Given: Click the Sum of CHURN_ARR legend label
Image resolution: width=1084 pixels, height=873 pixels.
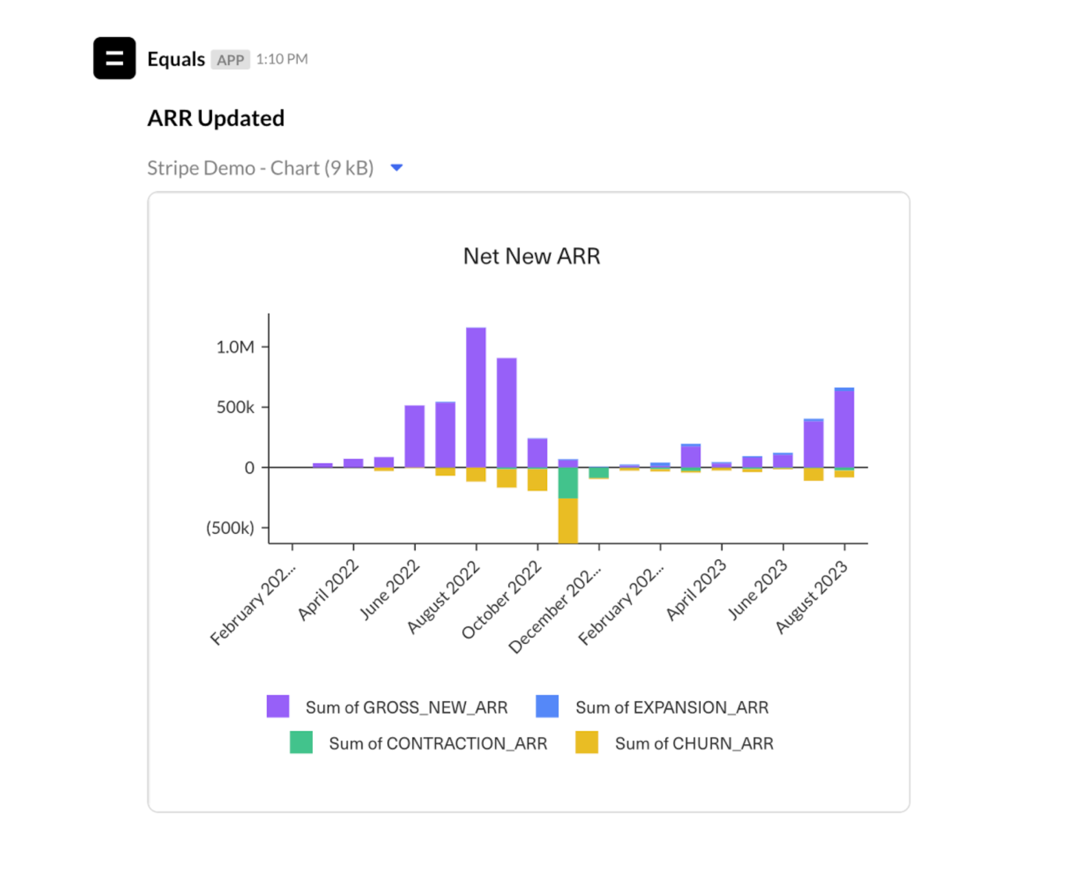Looking at the screenshot, I should (x=694, y=743).
